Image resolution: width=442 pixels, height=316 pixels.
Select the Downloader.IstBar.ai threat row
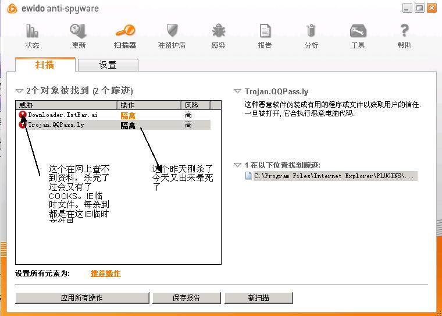[113, 115]
